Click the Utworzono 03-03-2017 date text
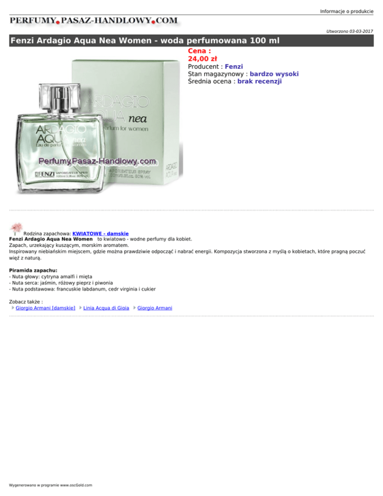The image size is (383, 496). point(350,31)
